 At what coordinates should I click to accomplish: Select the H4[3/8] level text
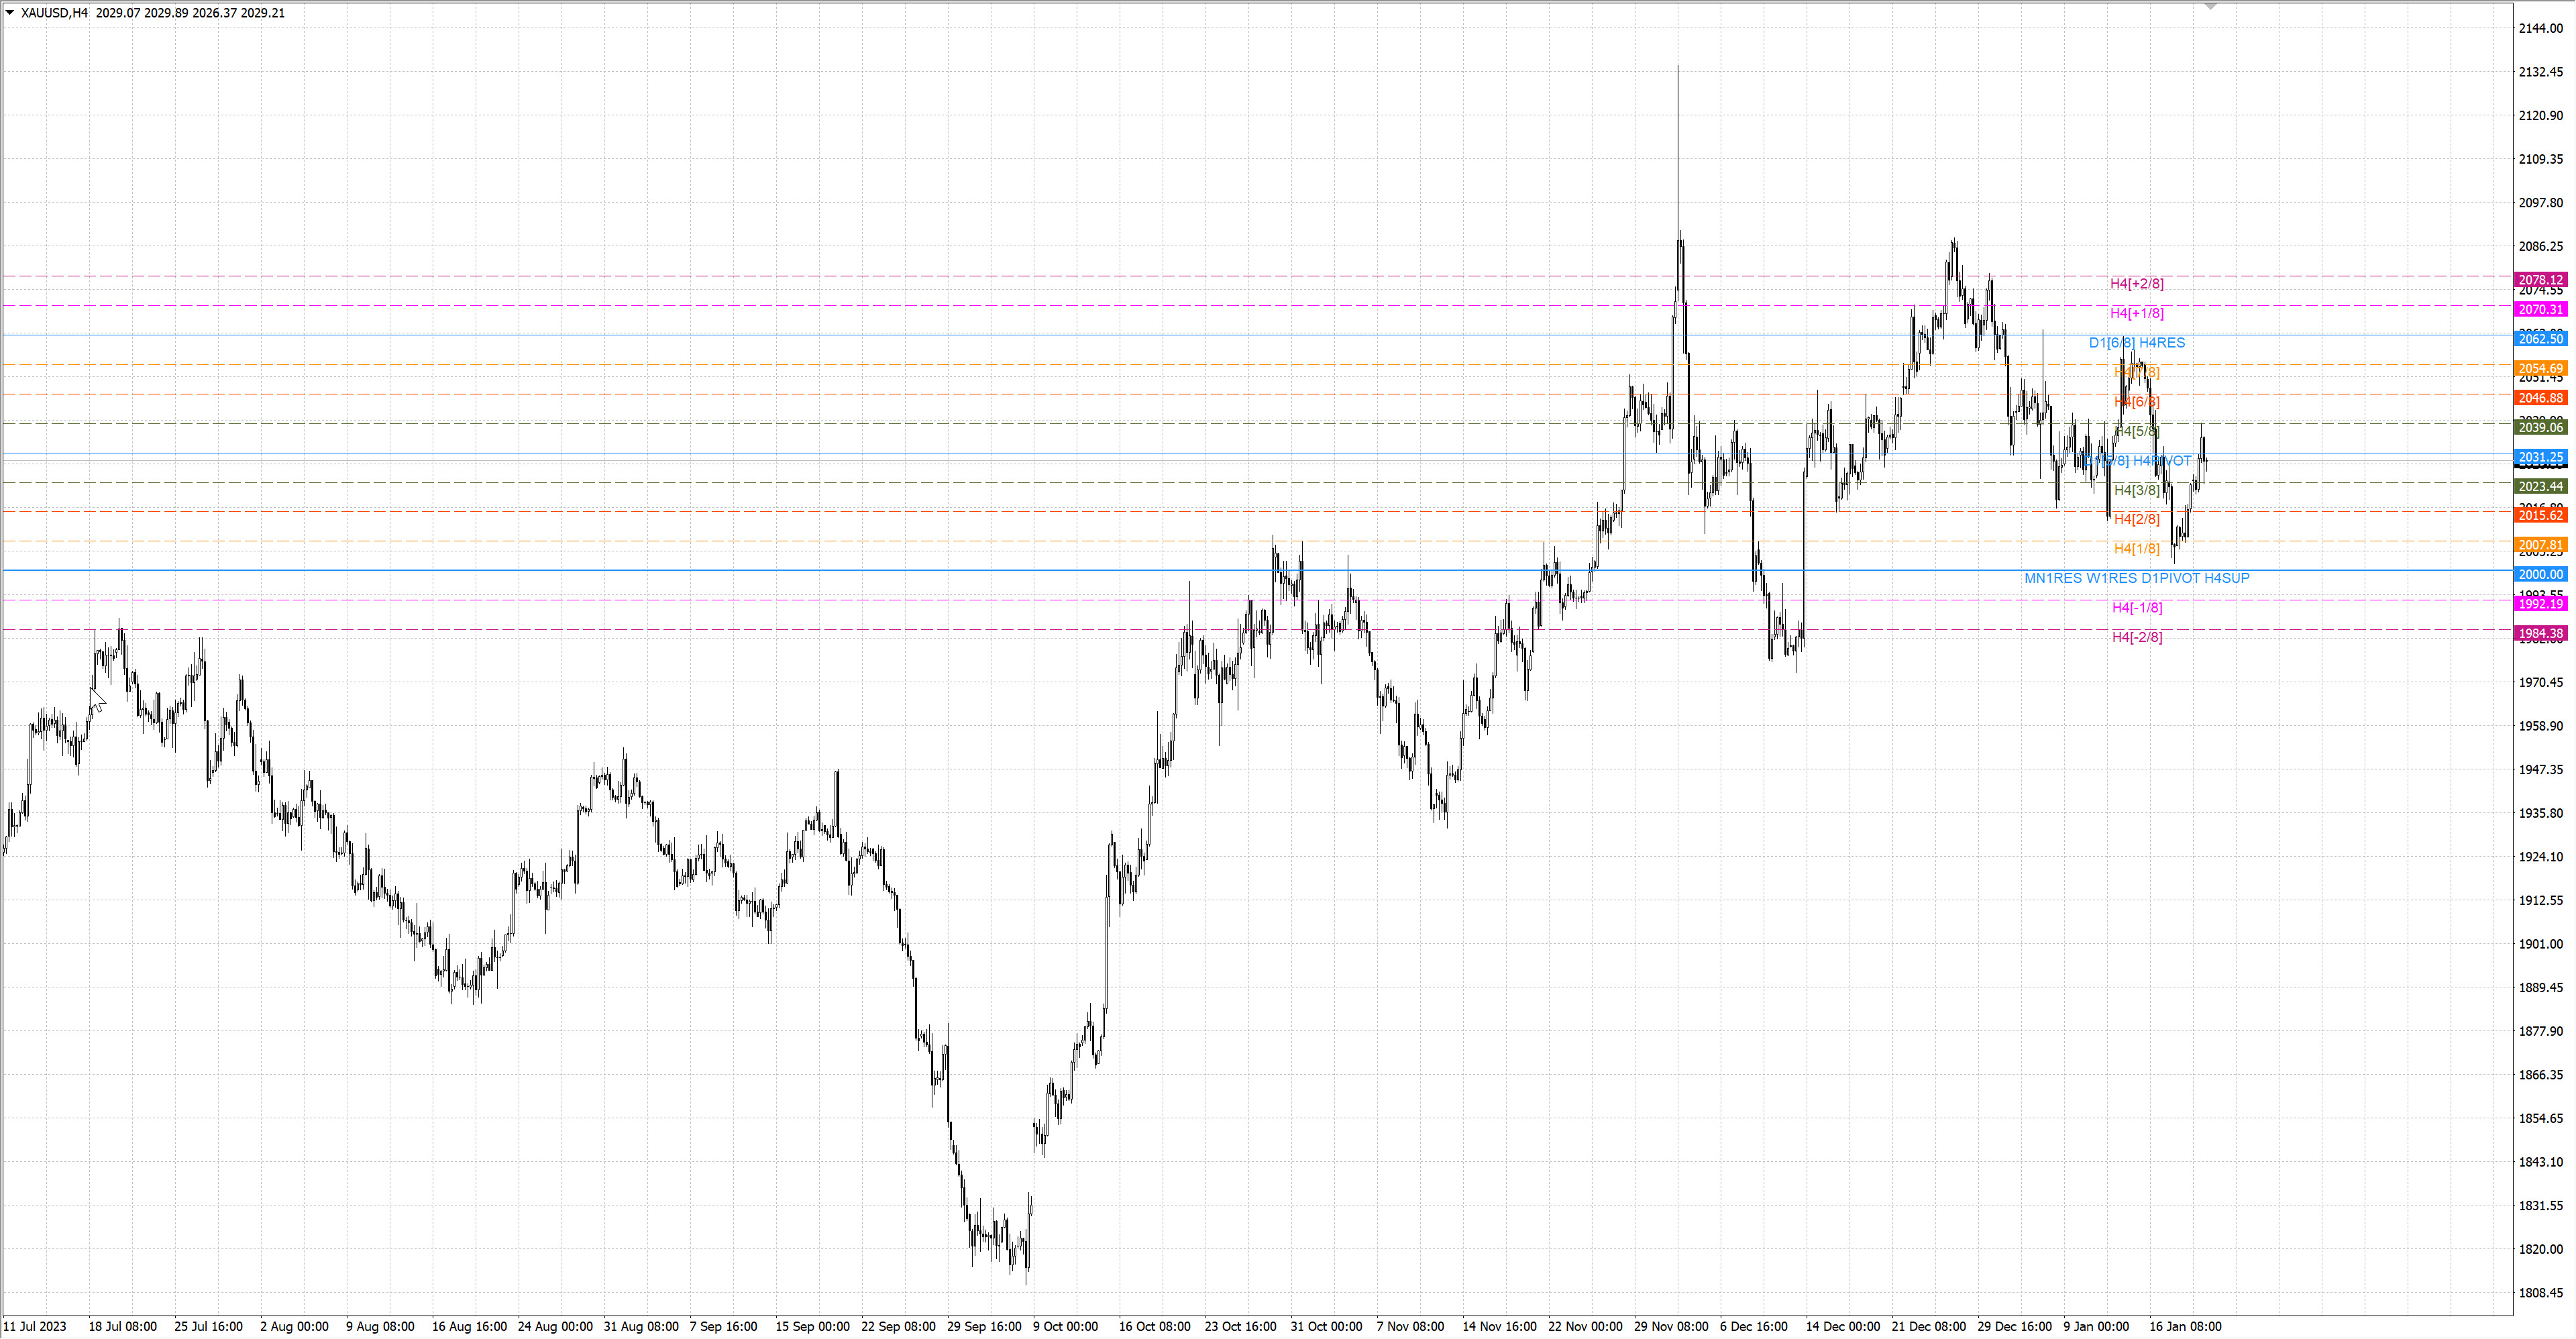[x=2136, y=490]
